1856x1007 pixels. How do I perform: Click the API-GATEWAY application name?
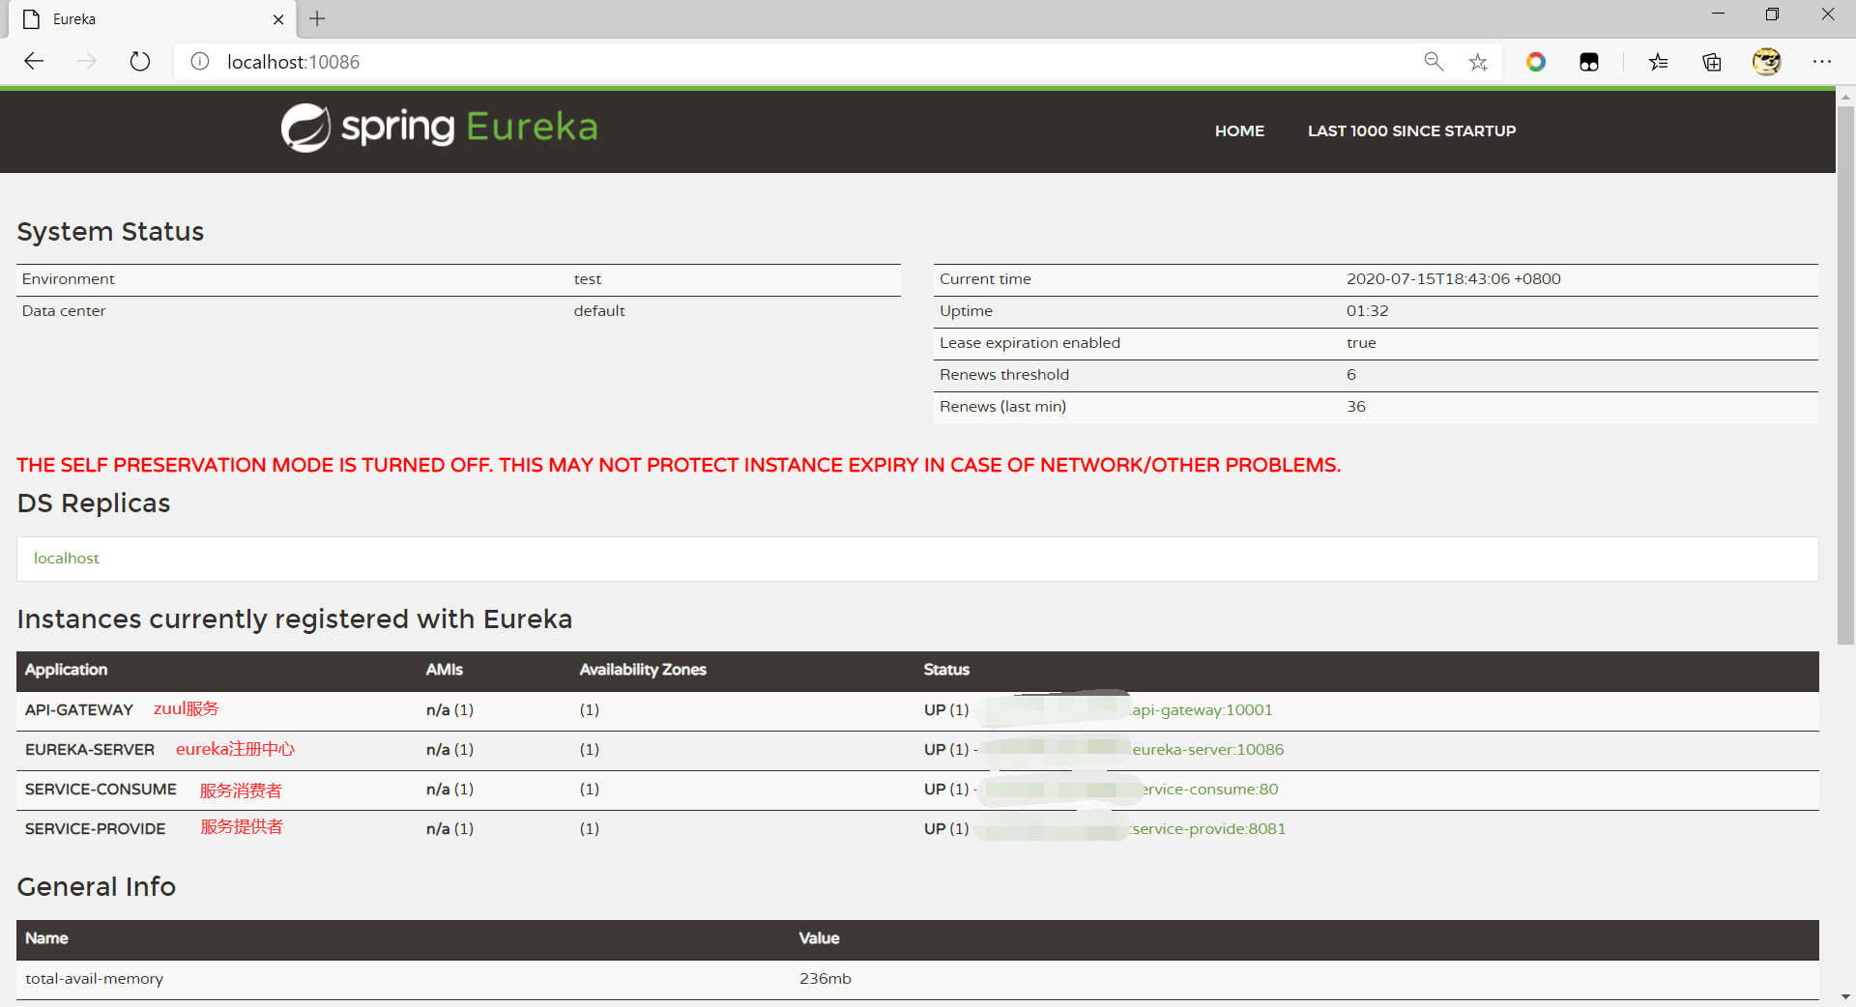[x=79, y=710]
